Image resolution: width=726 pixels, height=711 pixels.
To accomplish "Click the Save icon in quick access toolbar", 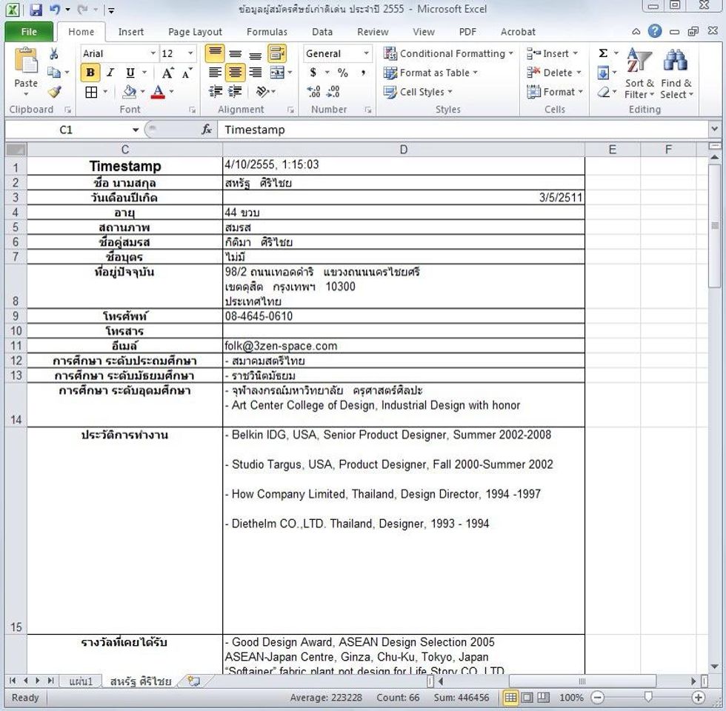I will tap(35, 10).
